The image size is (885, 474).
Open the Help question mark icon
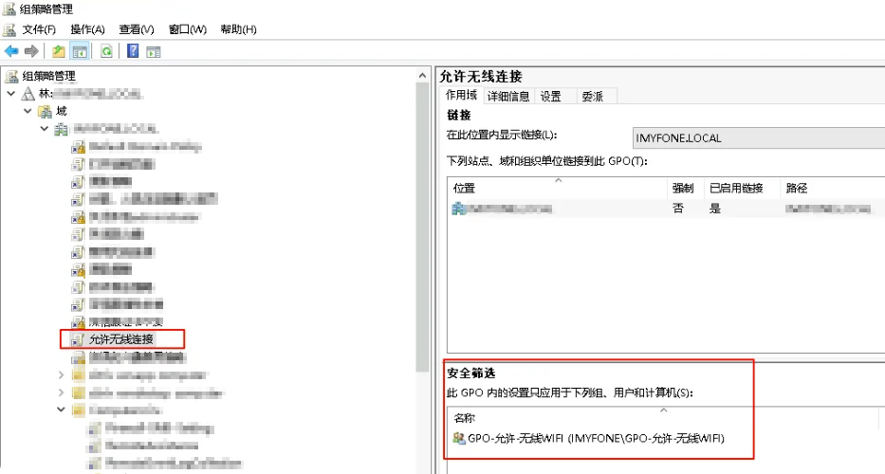(133, 51)
